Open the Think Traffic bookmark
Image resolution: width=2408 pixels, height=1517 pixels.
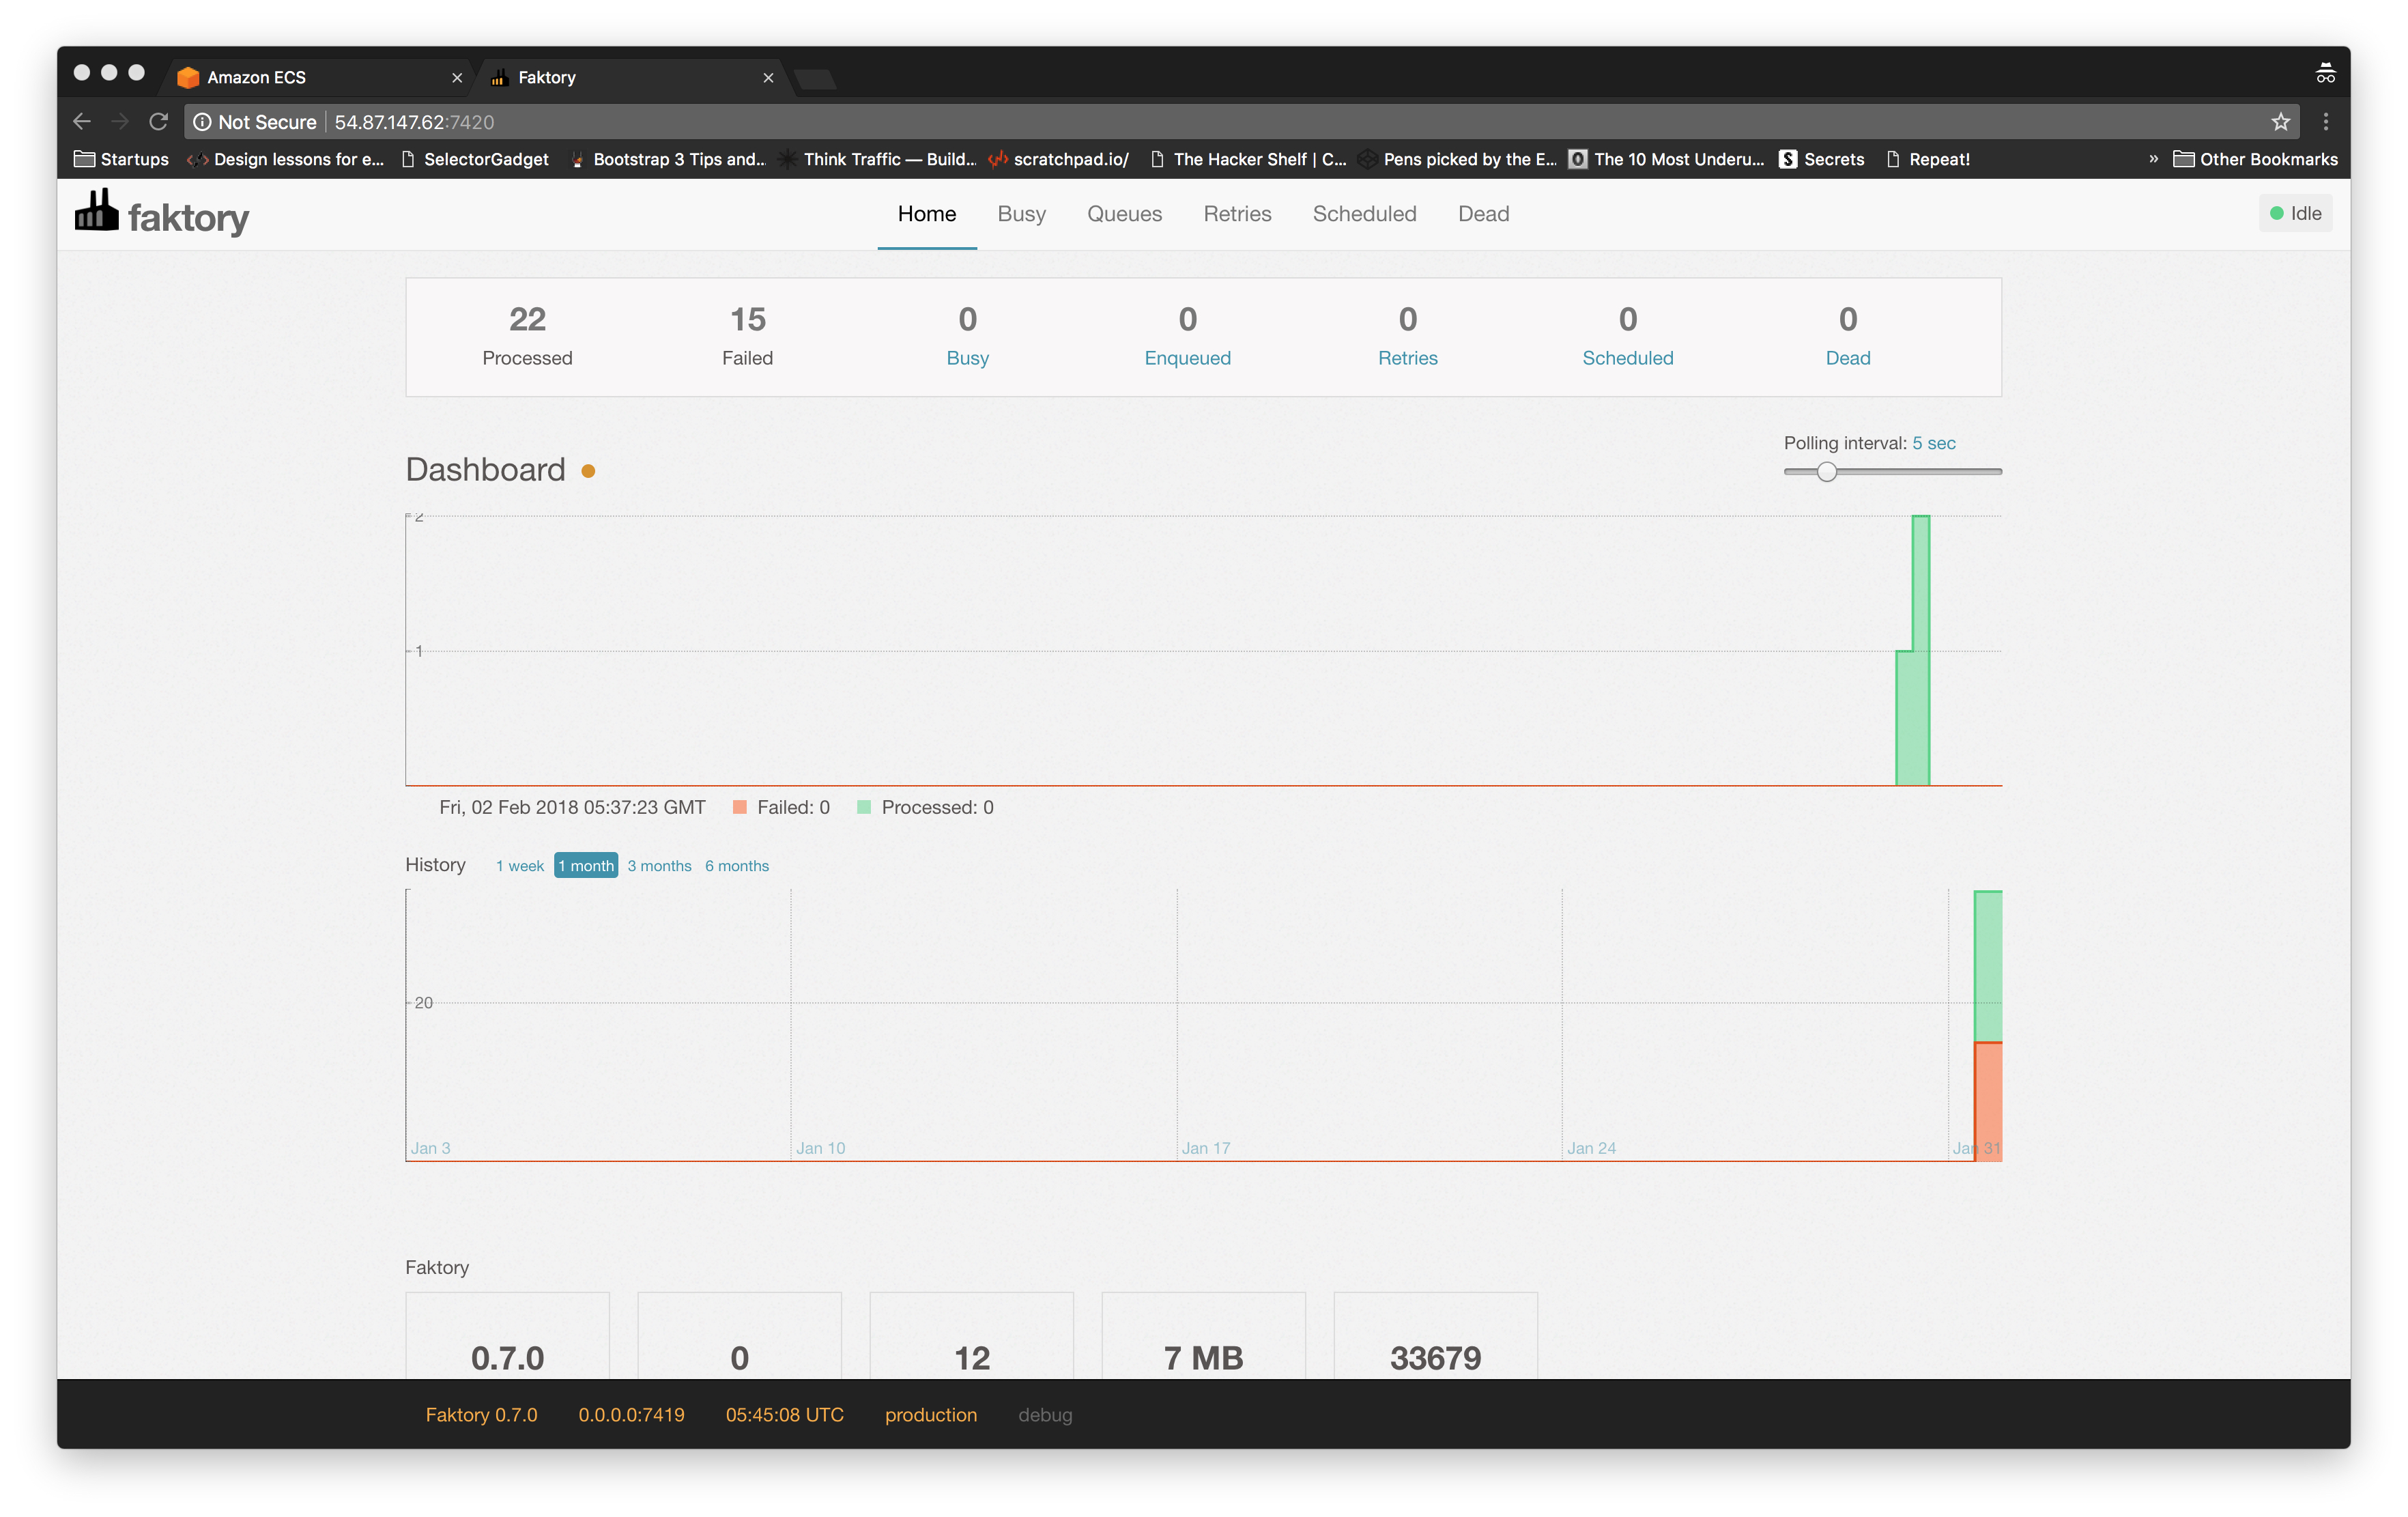[x=877, y=159]
